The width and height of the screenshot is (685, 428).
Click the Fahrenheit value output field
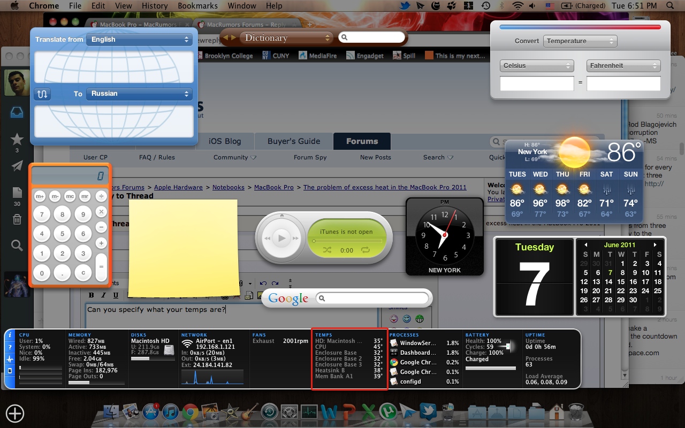tap(623, 83)
